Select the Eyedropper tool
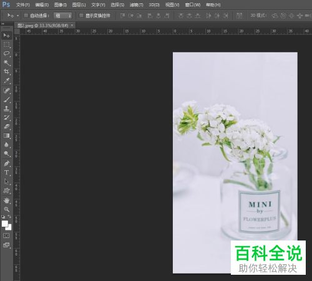The width and height of the screenshot is (312, 281). click(x=6, y=81)
